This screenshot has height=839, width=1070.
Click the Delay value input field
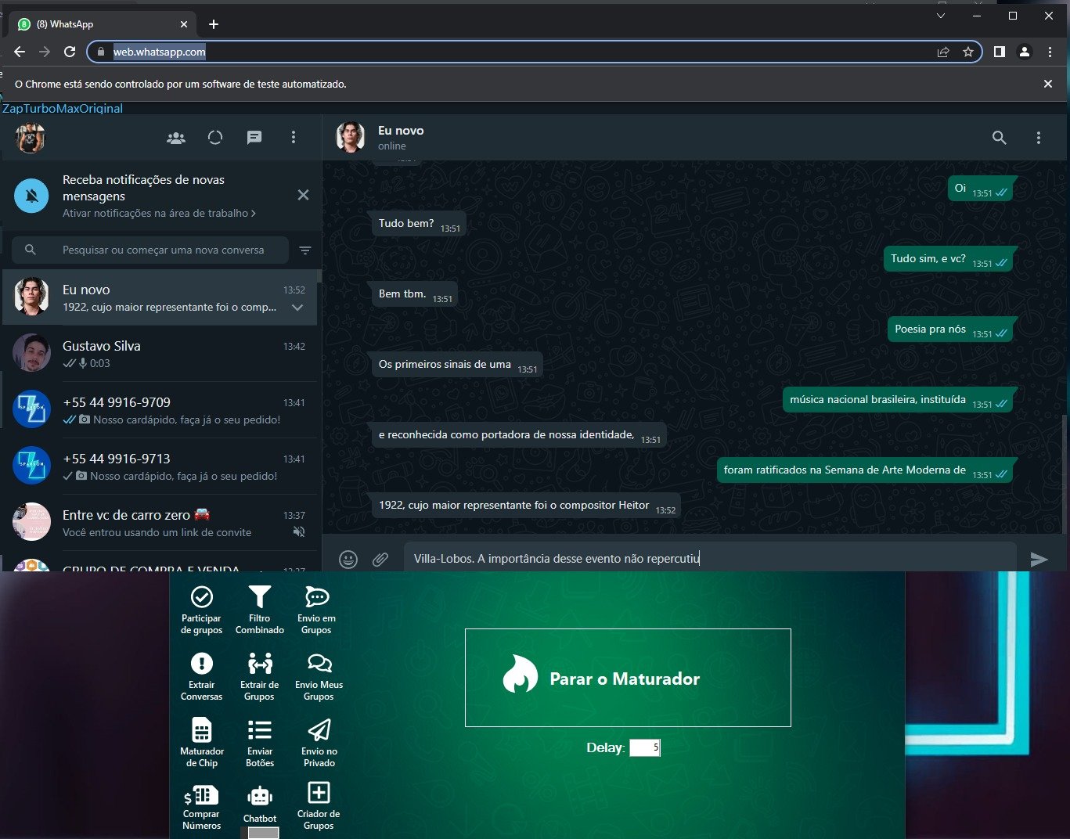644,747
